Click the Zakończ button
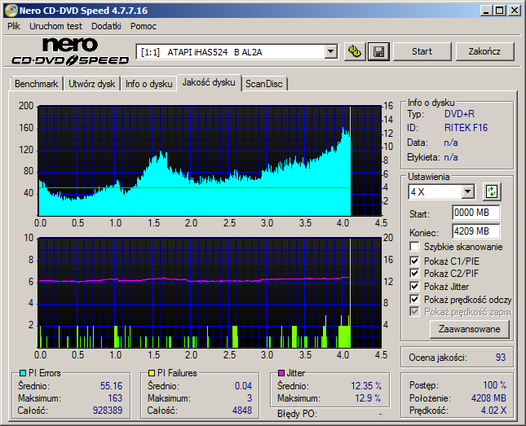 [x=484, y=51]
